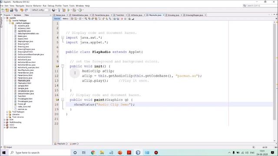Image resolution: width=278 pixels, height=156 pixels.
Task: Select Drawing.java in the project tree
Action: (23, 46)
